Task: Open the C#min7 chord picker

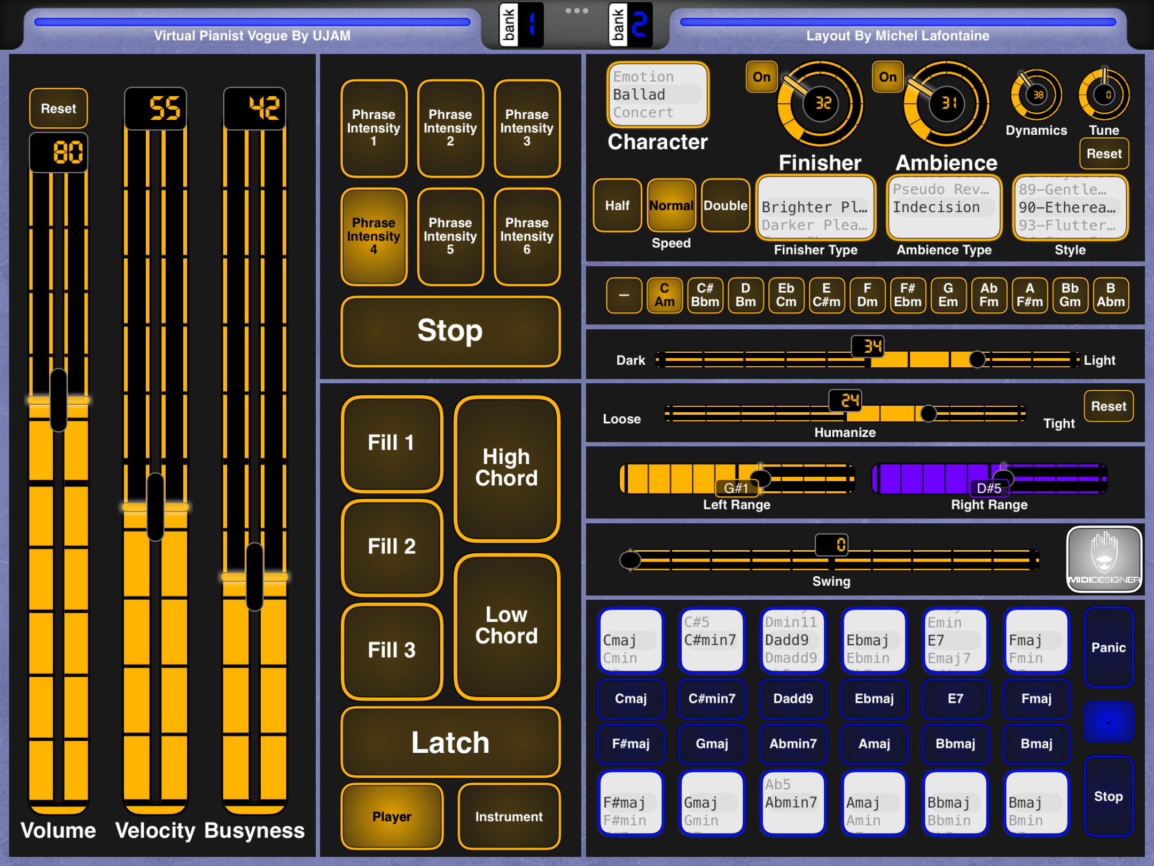Action: 712,640
